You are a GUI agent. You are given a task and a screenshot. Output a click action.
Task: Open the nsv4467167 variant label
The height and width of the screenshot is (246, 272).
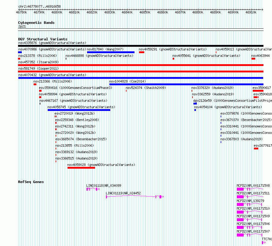(73, 101)
